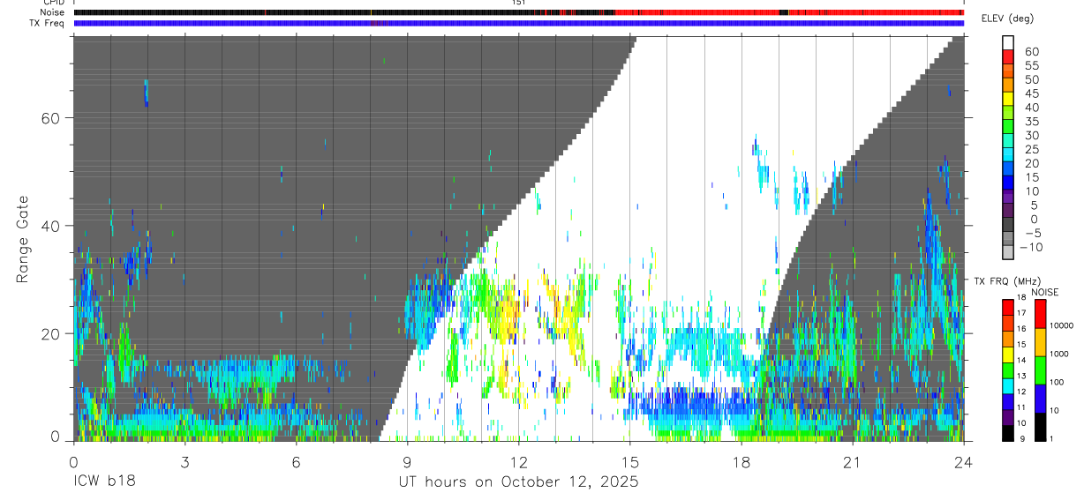1084x500 pixels.
Task: Click the red segment of the ELEV colorbar
Action: click(x=1008, y=56)
